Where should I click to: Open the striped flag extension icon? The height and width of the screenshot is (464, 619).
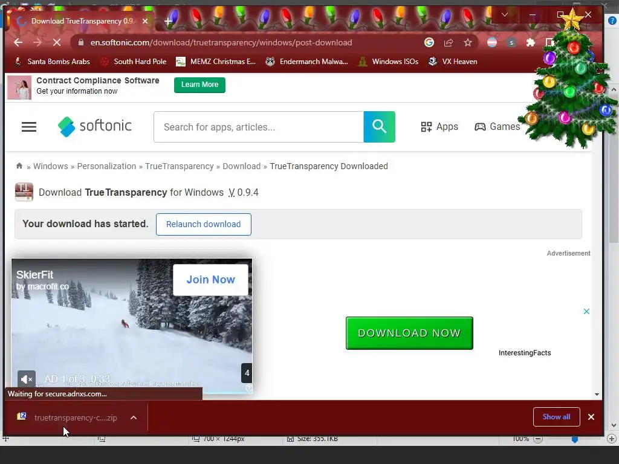[492, 42]
